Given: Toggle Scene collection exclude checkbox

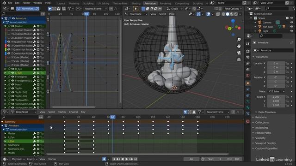Looking at the screenshot, I should tap(287, 18).
